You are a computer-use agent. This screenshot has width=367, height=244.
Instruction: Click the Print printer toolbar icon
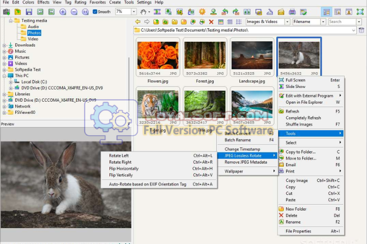click(x=292, y=12)
